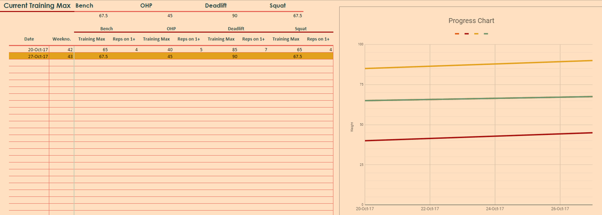
Task: Click the "Current Training Max" title cell
Action: pyautogui.click(x=37, y=5)
